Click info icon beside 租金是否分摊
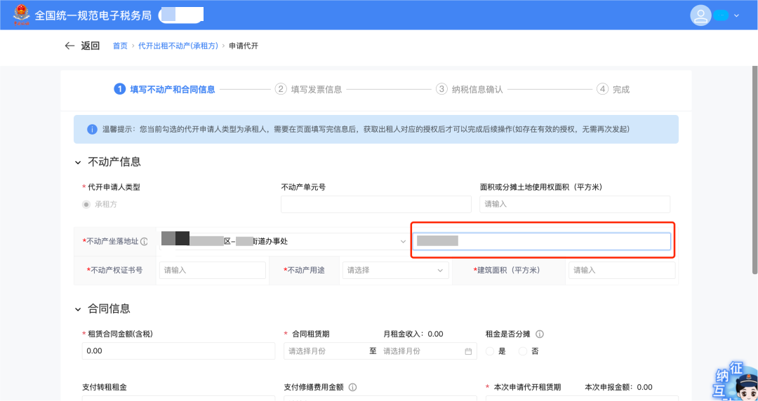The height and width of the screenshot is (401, 758). 540,334
